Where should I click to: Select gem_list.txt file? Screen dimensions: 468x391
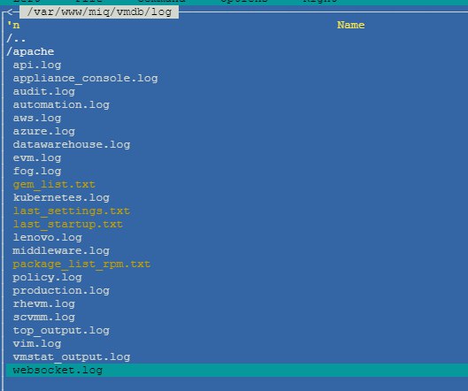click(54, 185)
